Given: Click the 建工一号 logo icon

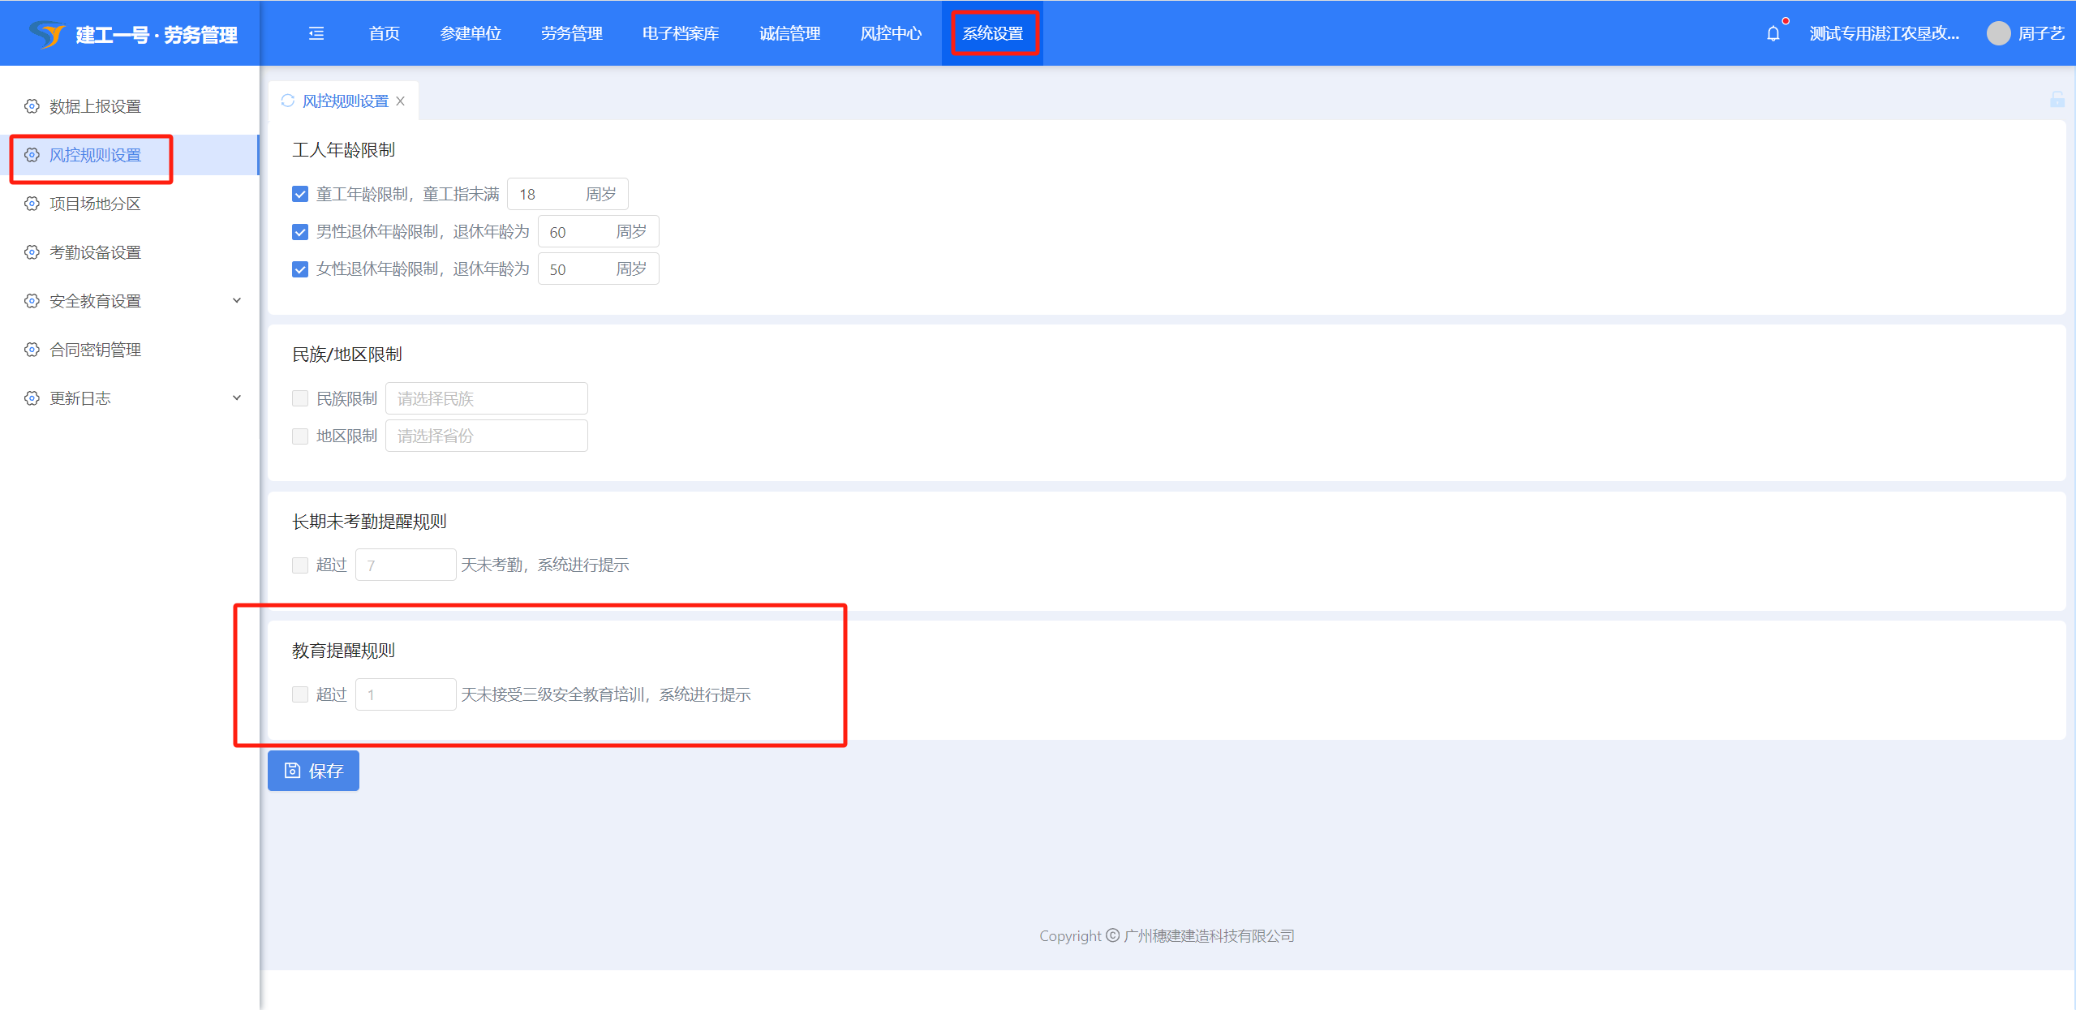Looking at the screenshot, I should click(47, 34).
